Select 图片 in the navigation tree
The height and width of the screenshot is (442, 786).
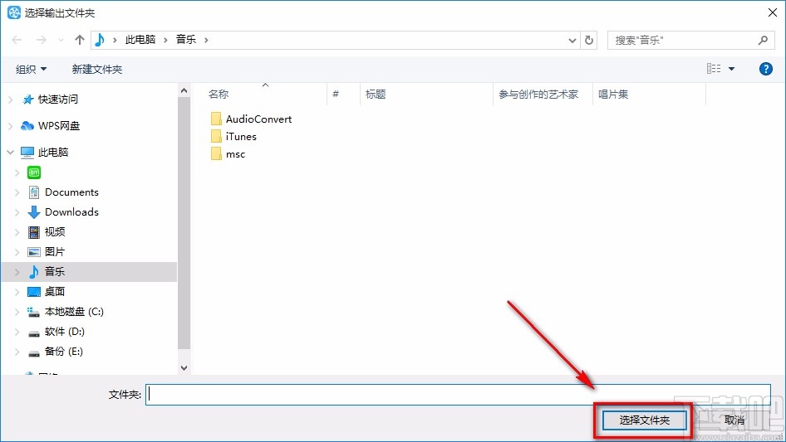(54, 252)
